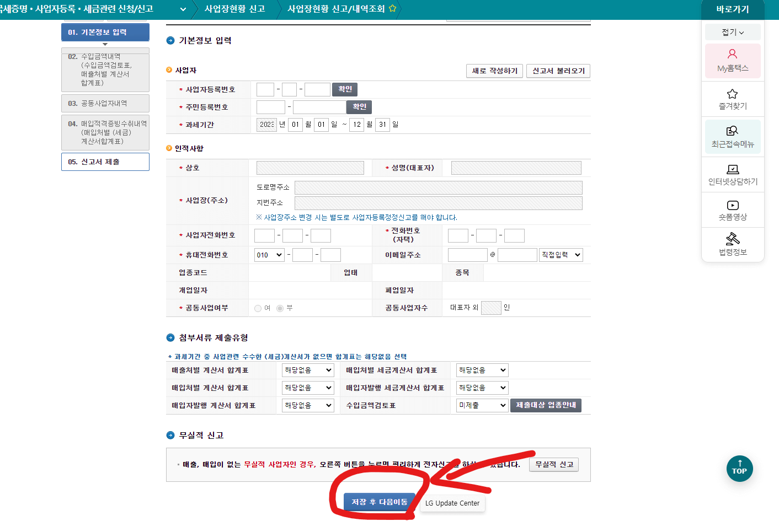Screen dimensions: 779x521
Task: Open the 직접입력 email domain dropdown
Action: click(561, 254)
